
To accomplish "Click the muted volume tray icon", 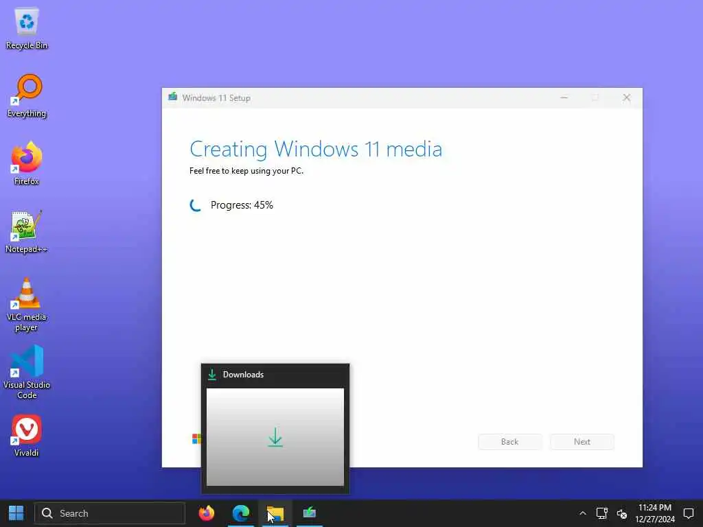I will (622, 513).
